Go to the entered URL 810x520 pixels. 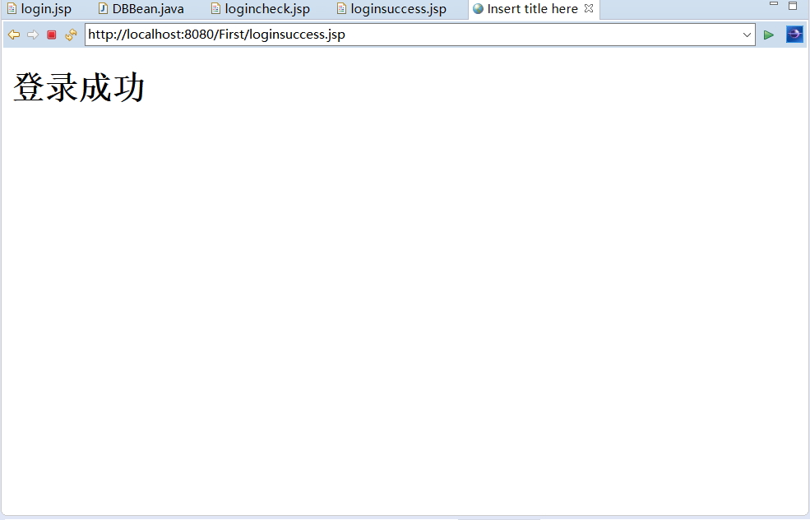(x=769, y=35)
